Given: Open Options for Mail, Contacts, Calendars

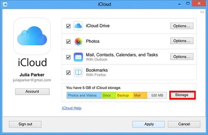Looking at the screenshot, I should tap(182, 57).
